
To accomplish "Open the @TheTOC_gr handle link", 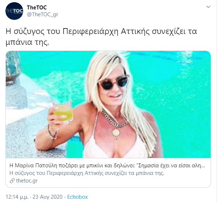I will pyautogui.click(x=42, y=14).
